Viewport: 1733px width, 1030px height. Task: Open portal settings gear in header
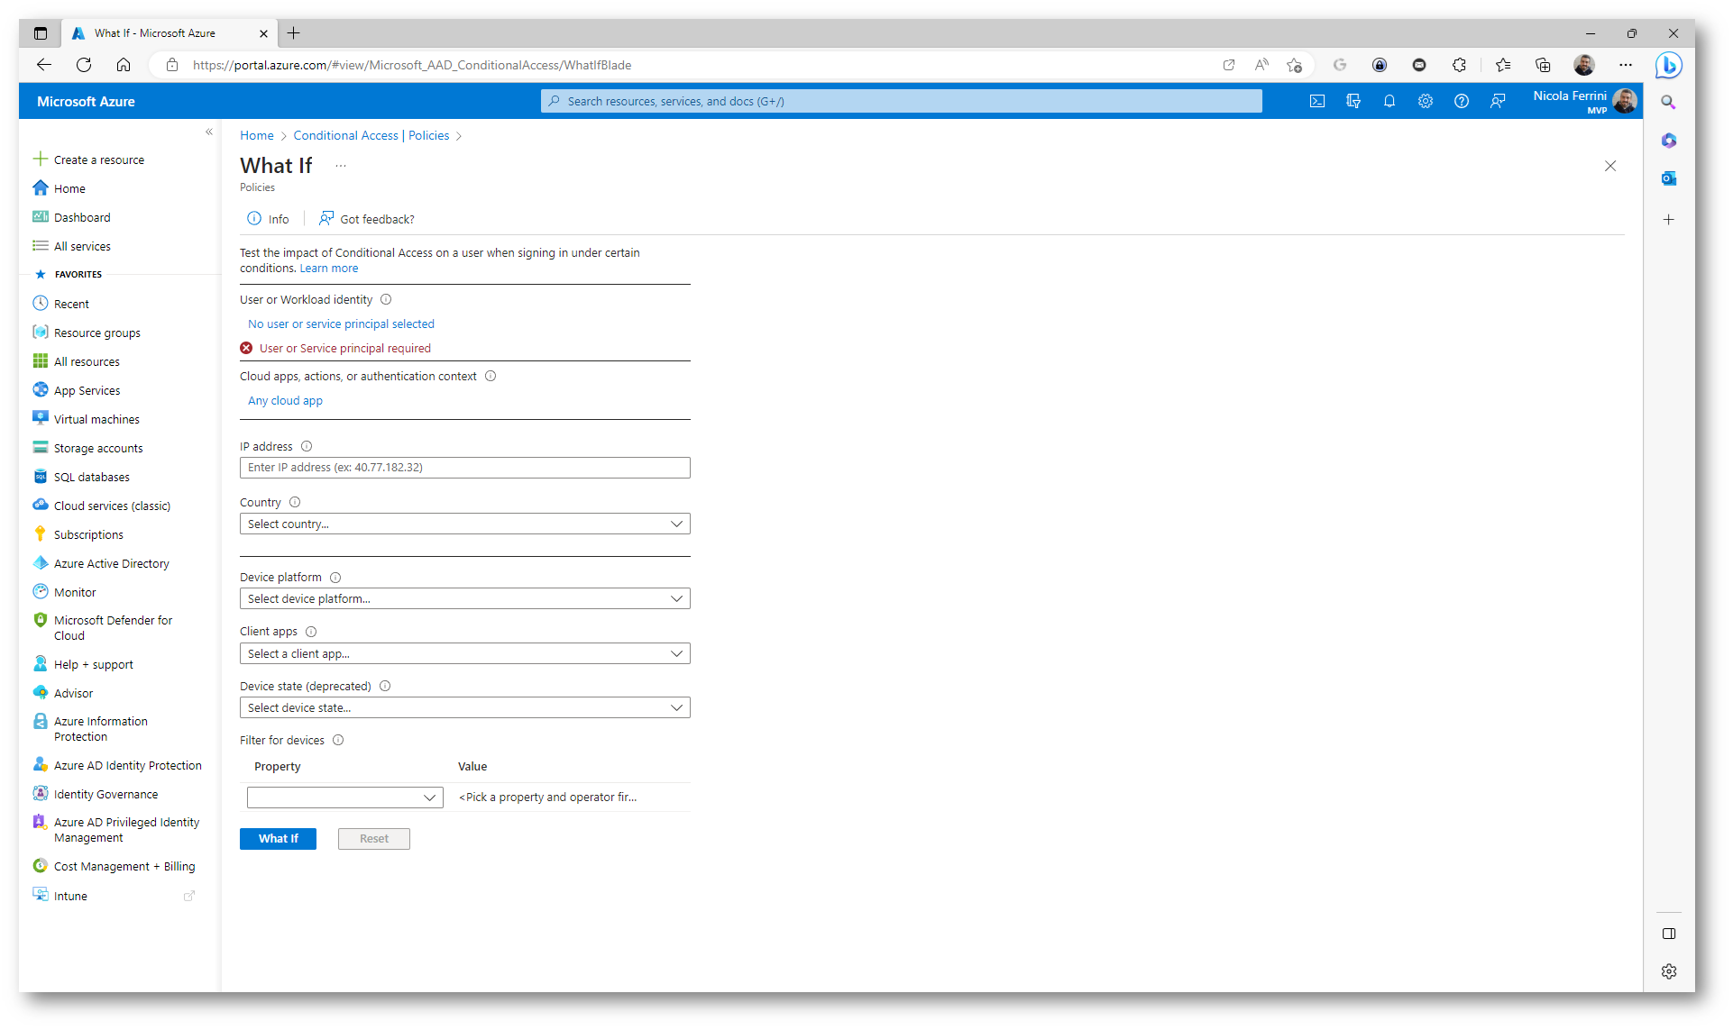[1426, 101]
